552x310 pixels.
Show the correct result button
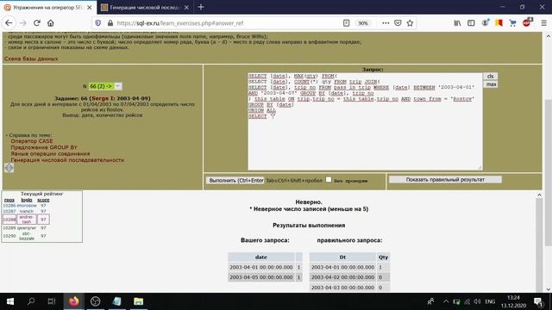coord(445,180)
